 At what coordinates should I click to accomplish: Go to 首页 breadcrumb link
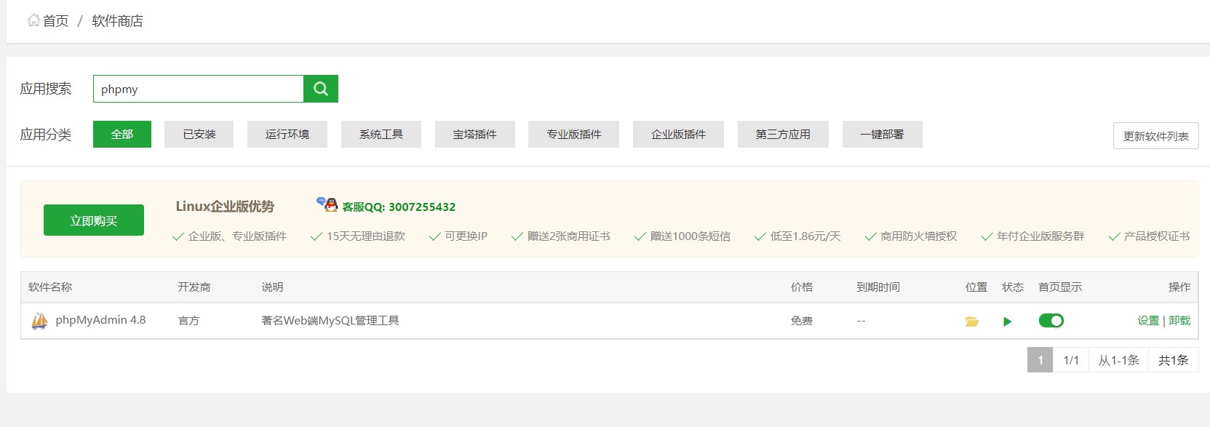(x=55, y=21)
